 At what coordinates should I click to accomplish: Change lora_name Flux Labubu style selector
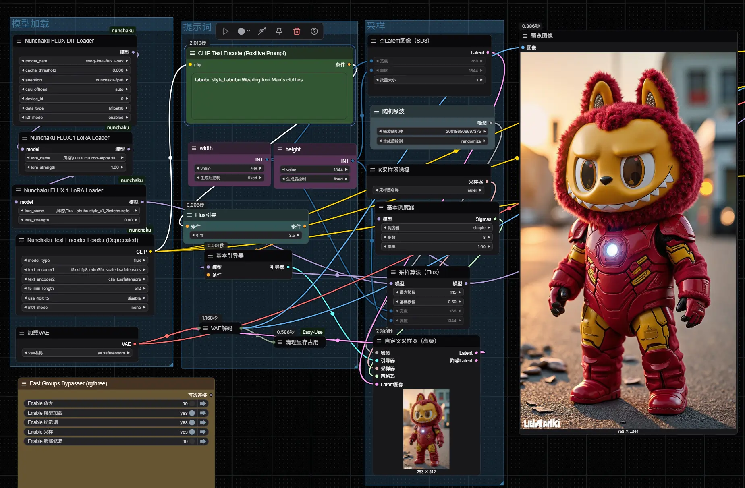pyautogui.click(x=79, y=211)
